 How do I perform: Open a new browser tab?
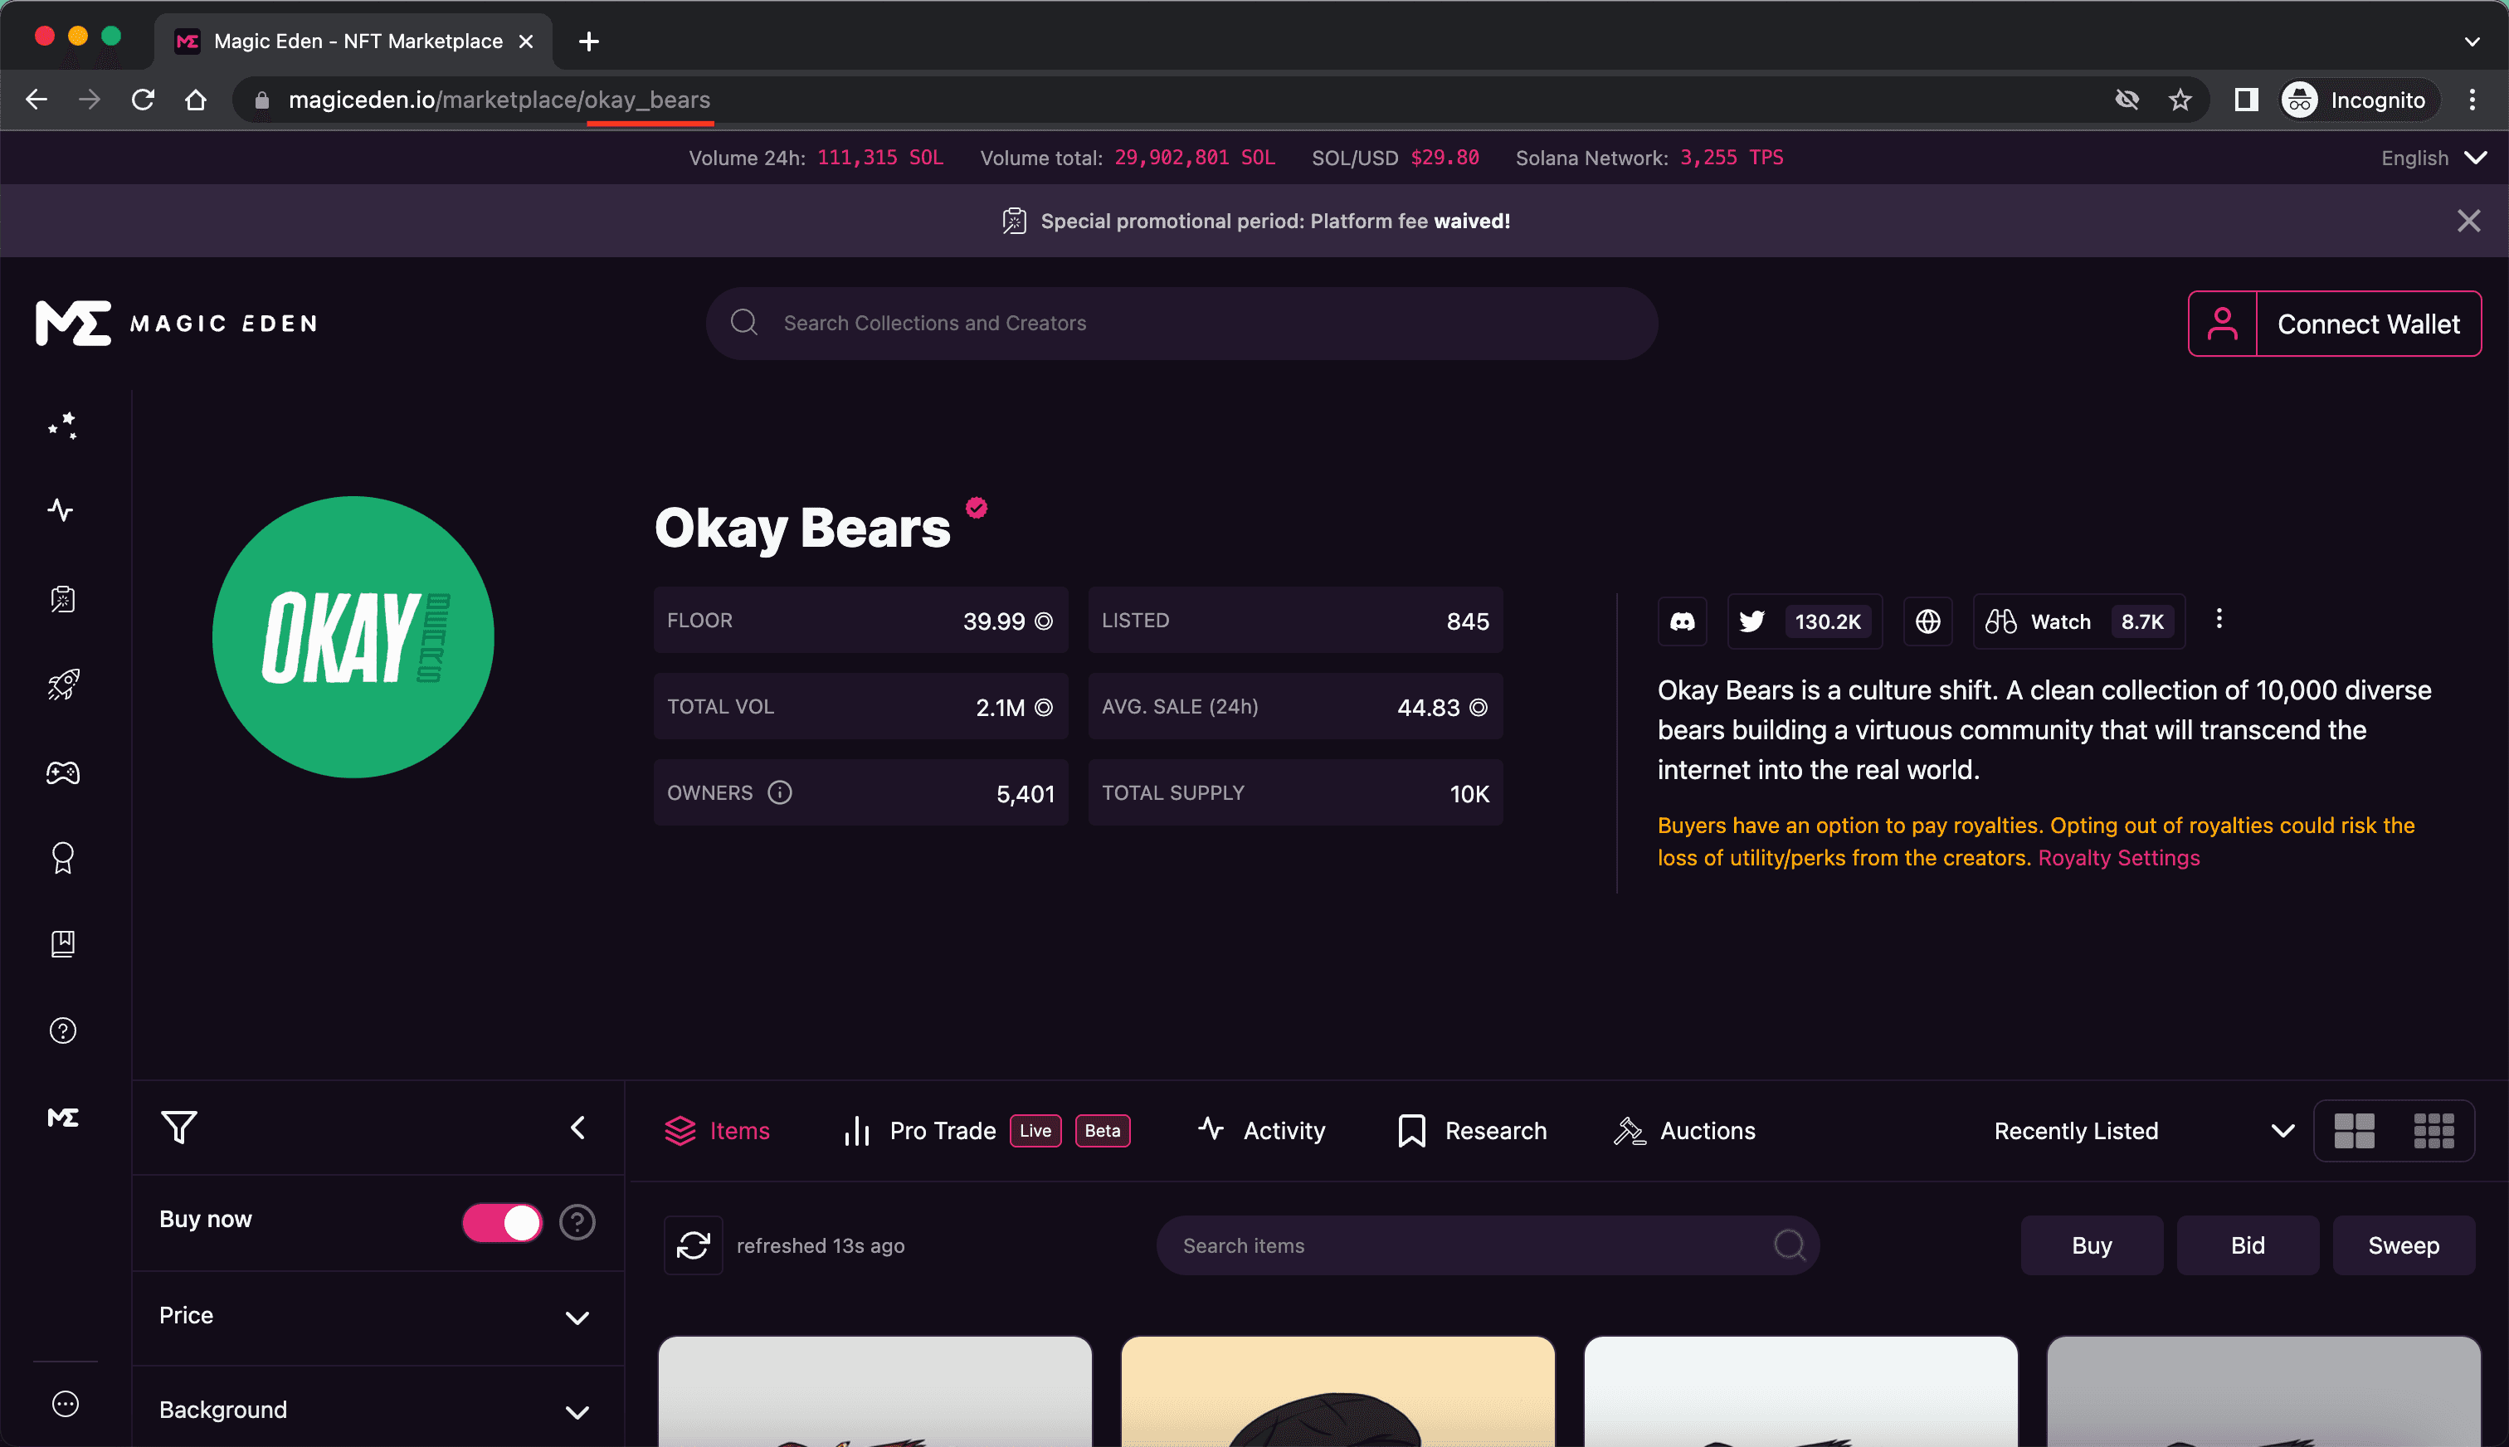pyautogui.click(x=589, y=41)
